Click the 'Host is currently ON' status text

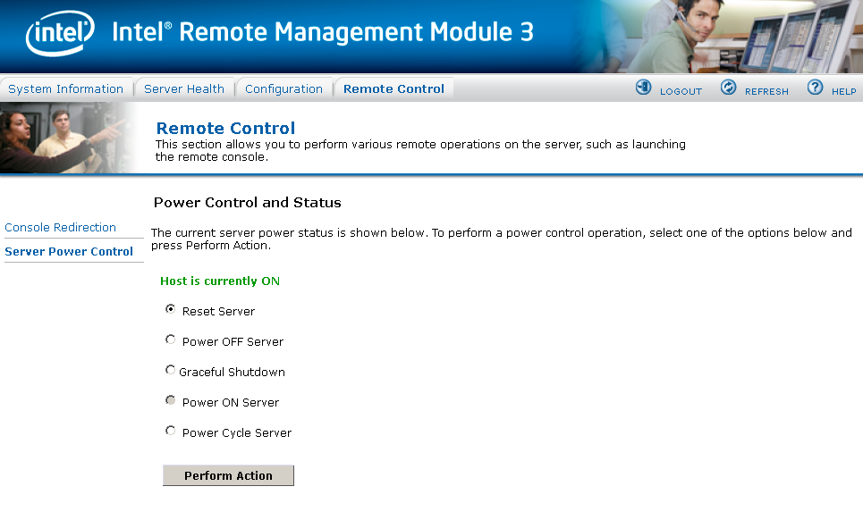(x=220, y=281)
